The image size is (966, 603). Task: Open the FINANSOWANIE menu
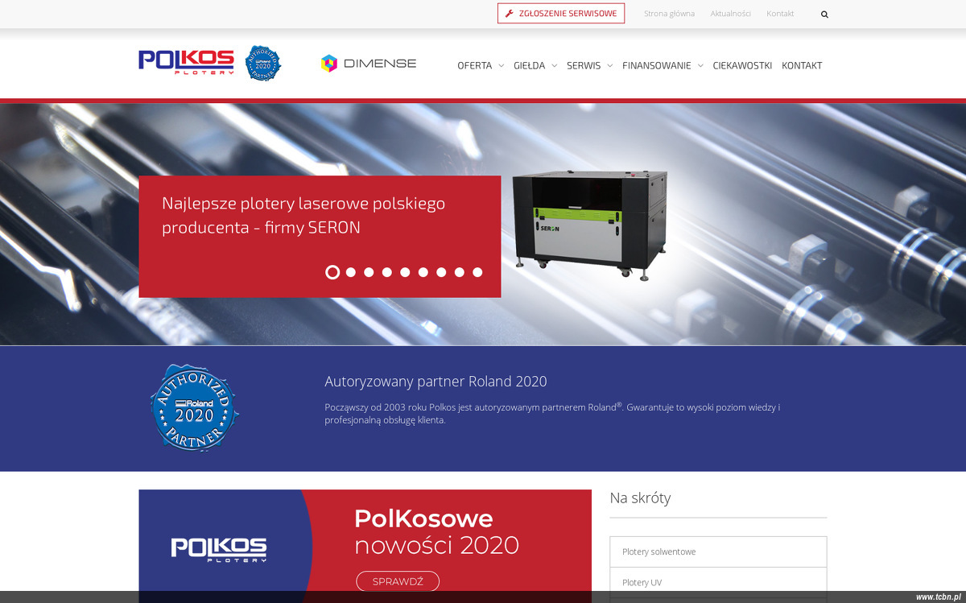[656, 66]
